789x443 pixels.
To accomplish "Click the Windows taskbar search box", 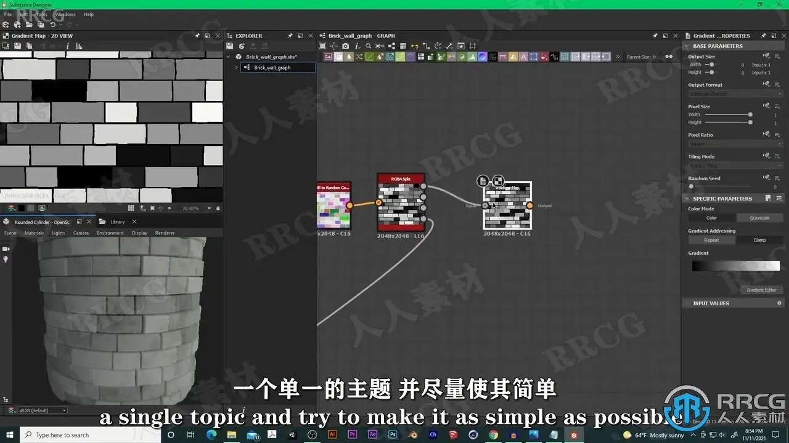I will click(89, 435).
